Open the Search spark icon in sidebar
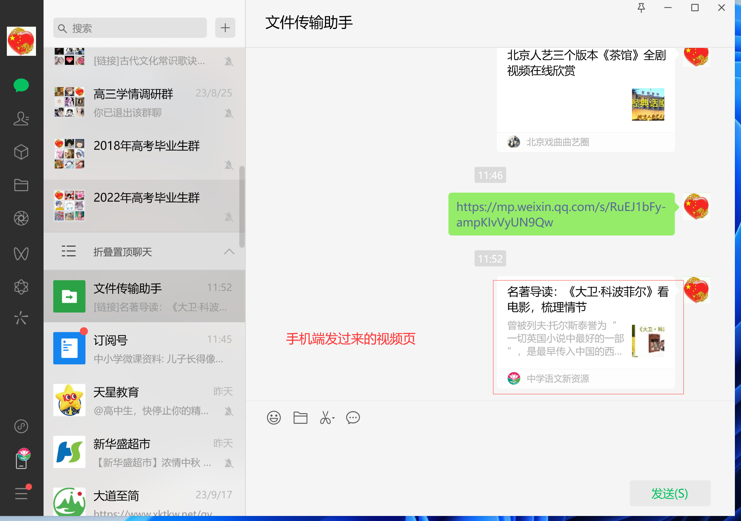The image size is (741, 521). click(21, 318)
